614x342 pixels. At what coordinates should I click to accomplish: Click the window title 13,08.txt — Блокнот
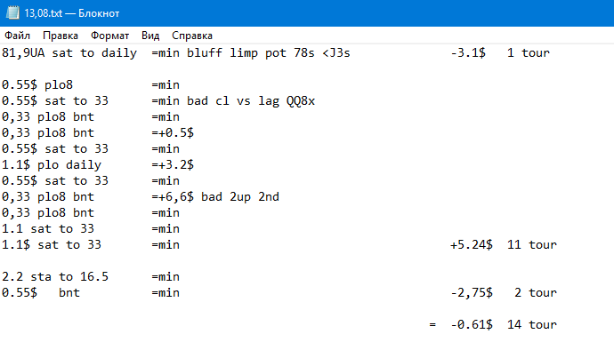pos(72,13)
